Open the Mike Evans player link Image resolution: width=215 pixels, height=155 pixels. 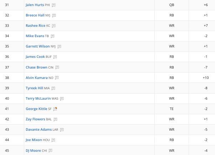35,36
